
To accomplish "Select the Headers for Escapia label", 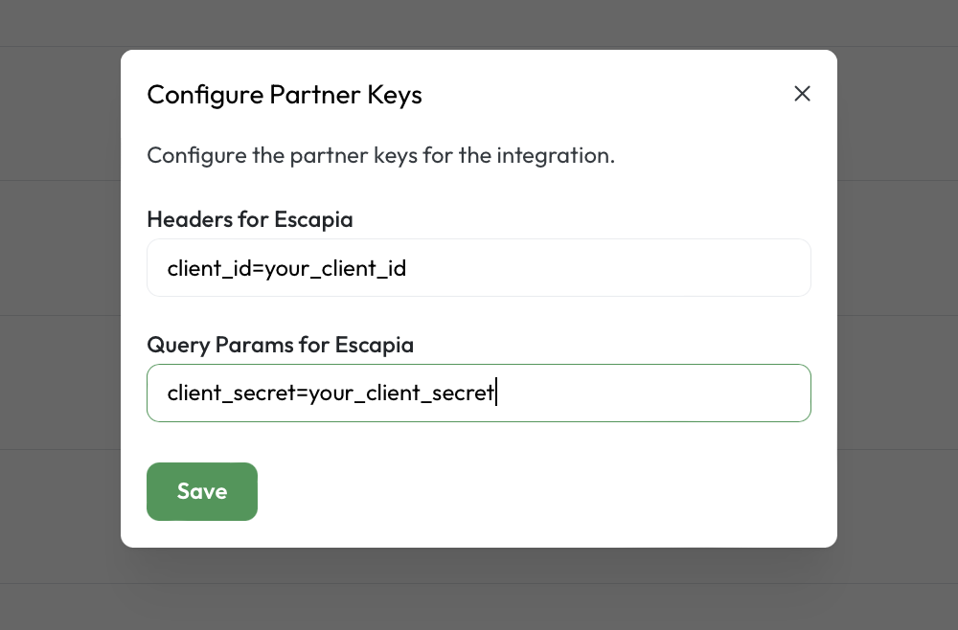I will pos(249,219).
